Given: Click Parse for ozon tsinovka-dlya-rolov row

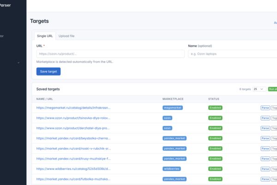Looking at the screenshot, I should (265, 118).
